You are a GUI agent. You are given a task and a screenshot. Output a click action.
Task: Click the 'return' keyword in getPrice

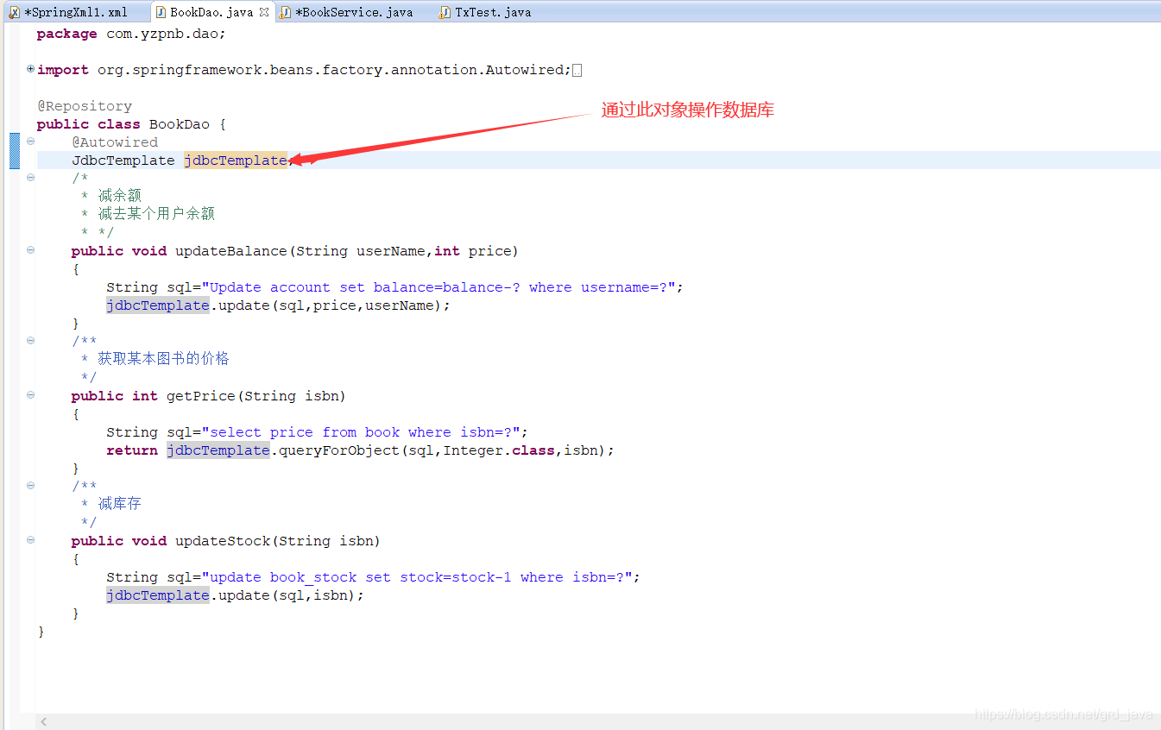click(x=132, y=450)
